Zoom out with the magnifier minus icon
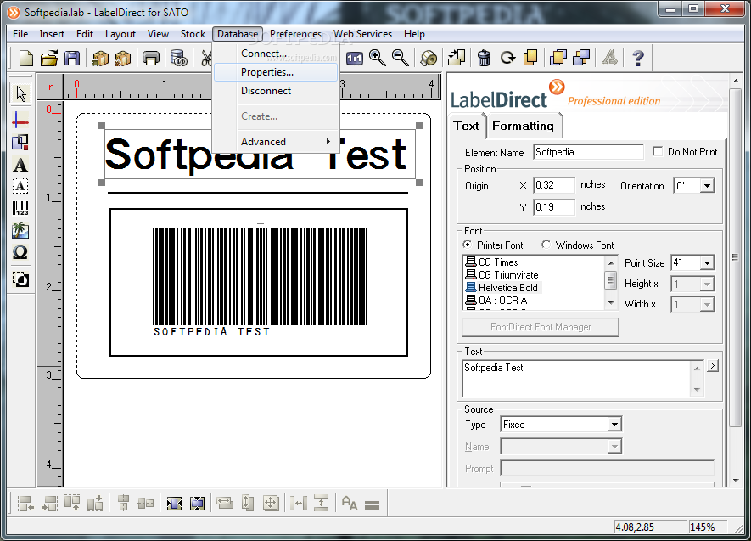The image size is (751, 541). (x=401, y=58)
